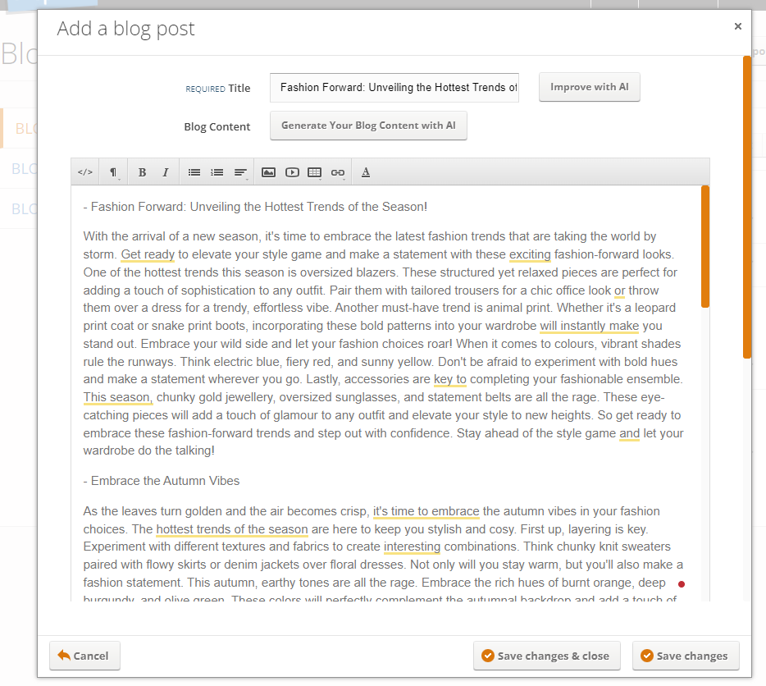Viewport: 766px width, 686px height.
Task: Click the Improve with AI button
Action: tap(589, 87)
